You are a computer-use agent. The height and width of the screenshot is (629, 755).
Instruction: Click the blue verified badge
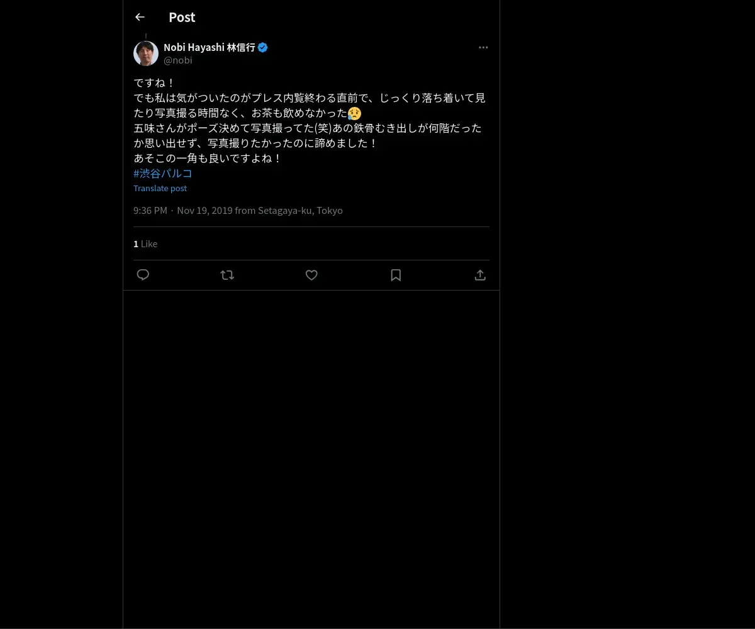[263, 47]
